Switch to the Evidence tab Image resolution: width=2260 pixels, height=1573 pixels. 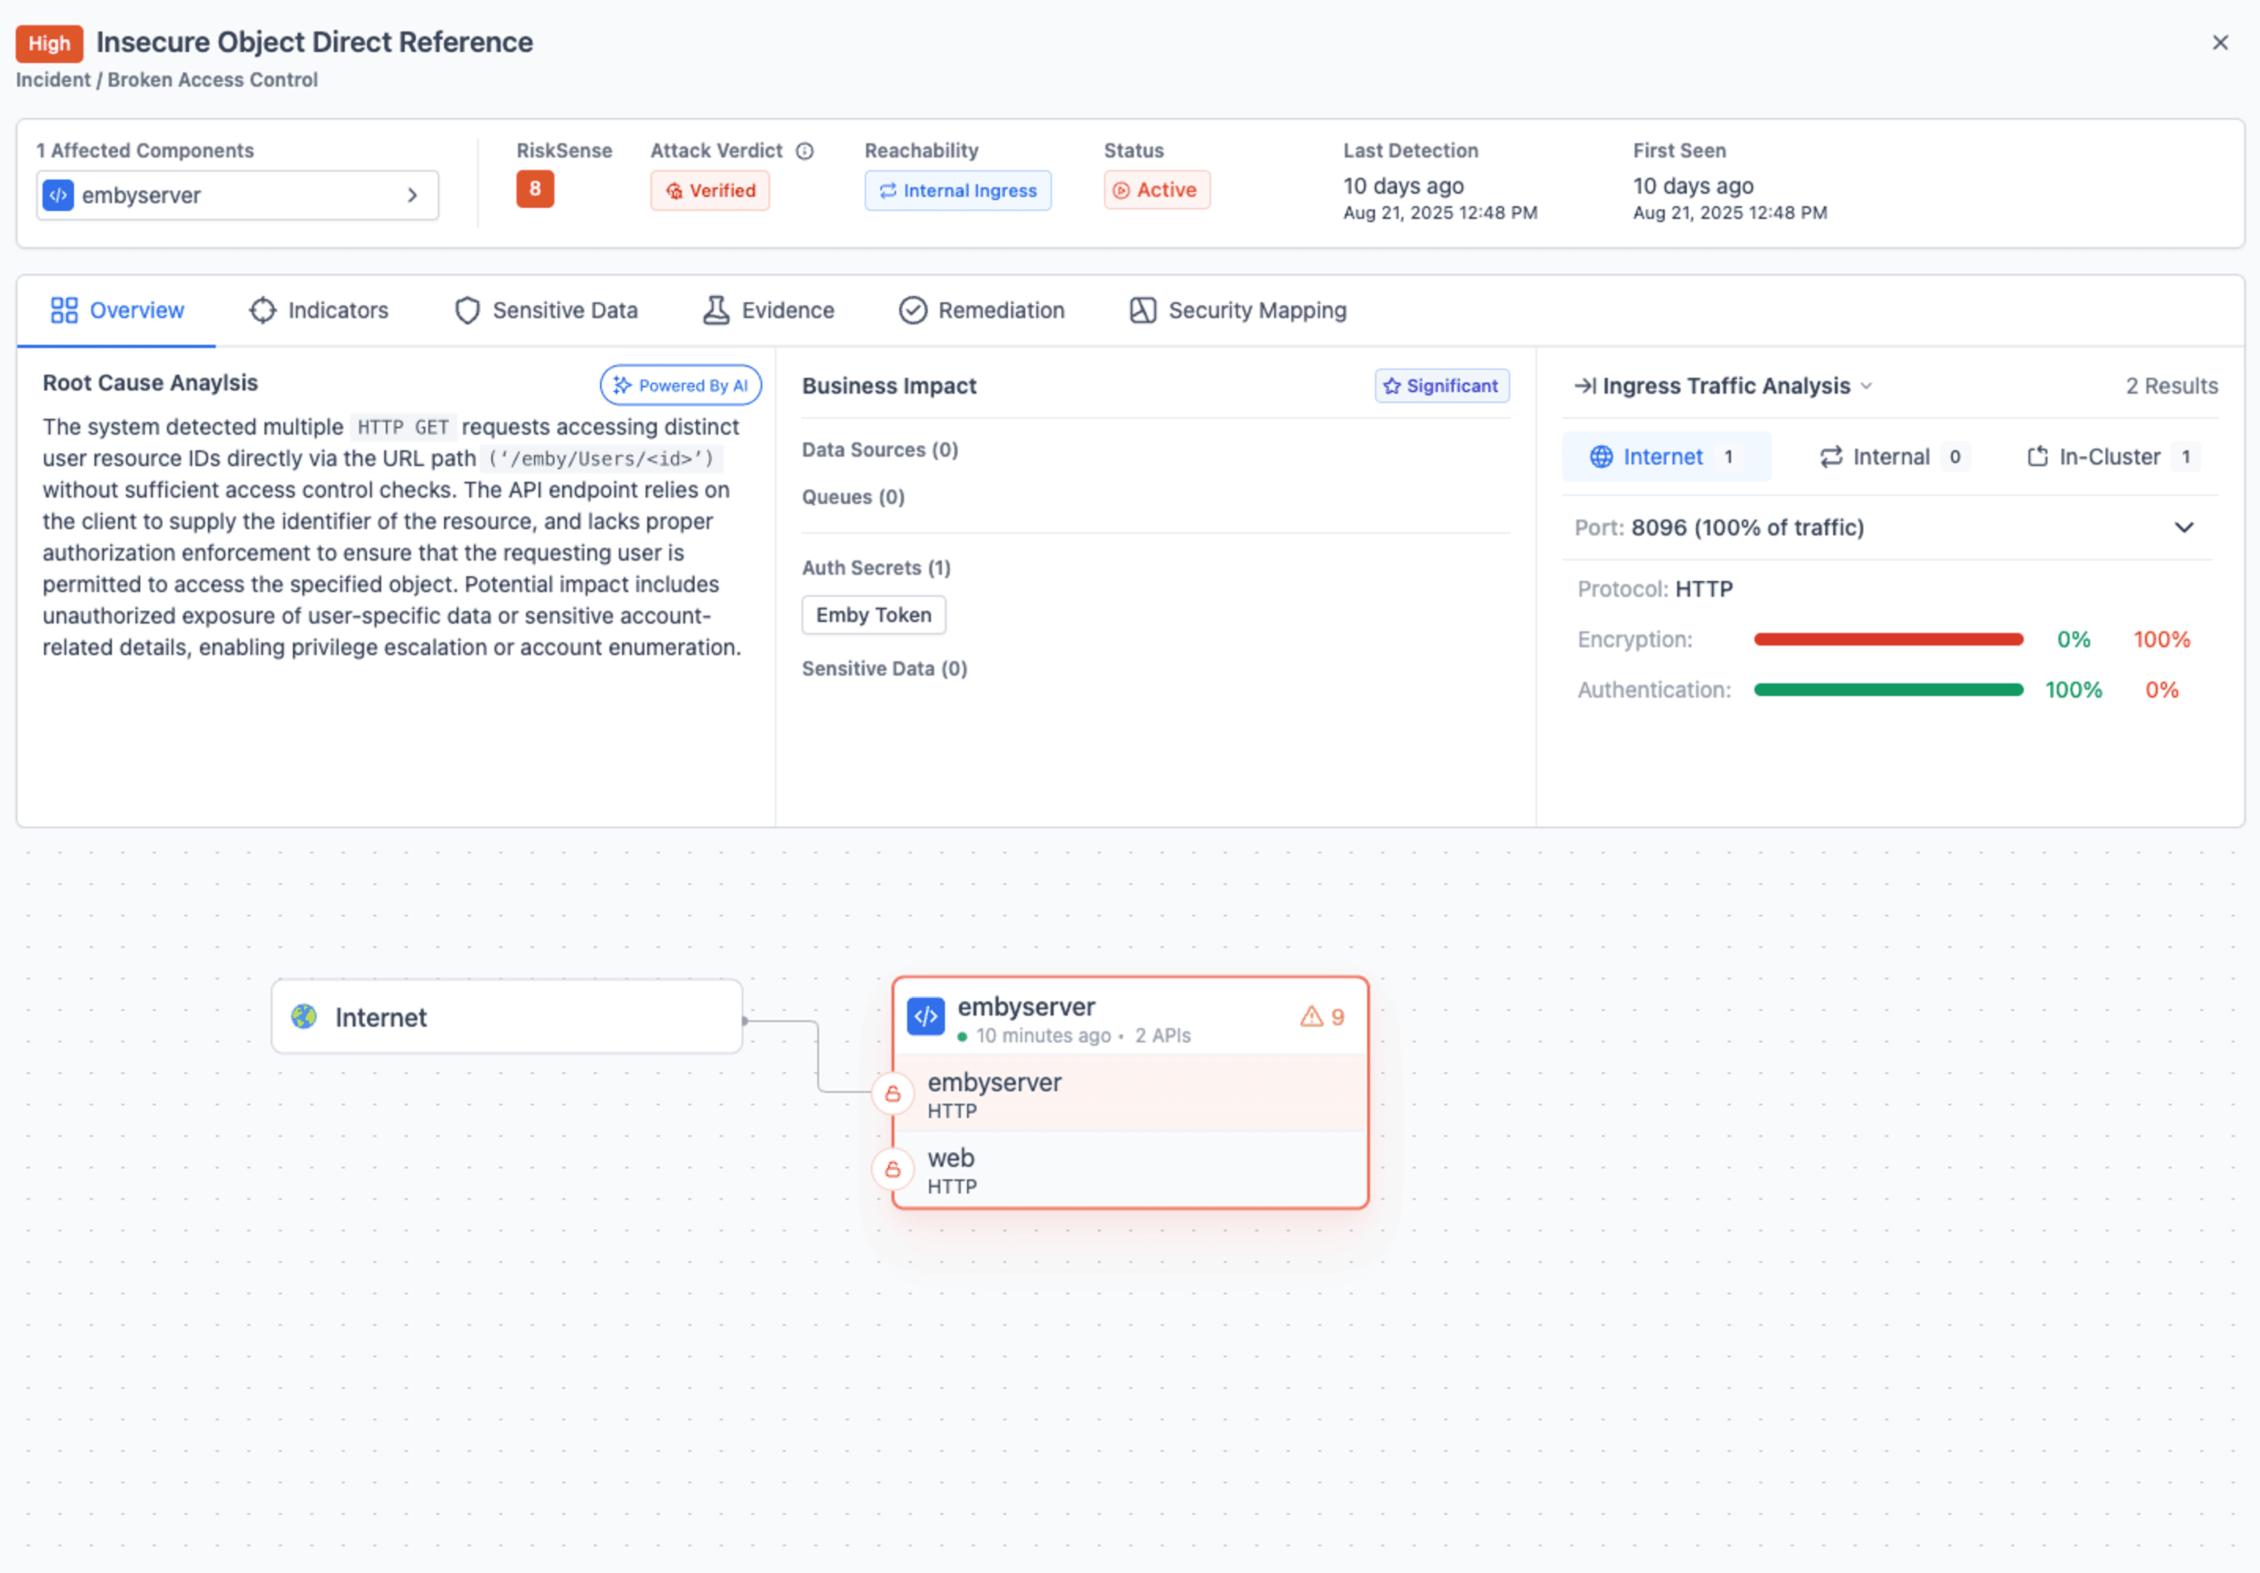pyautogui.click(x=769, y=310)
